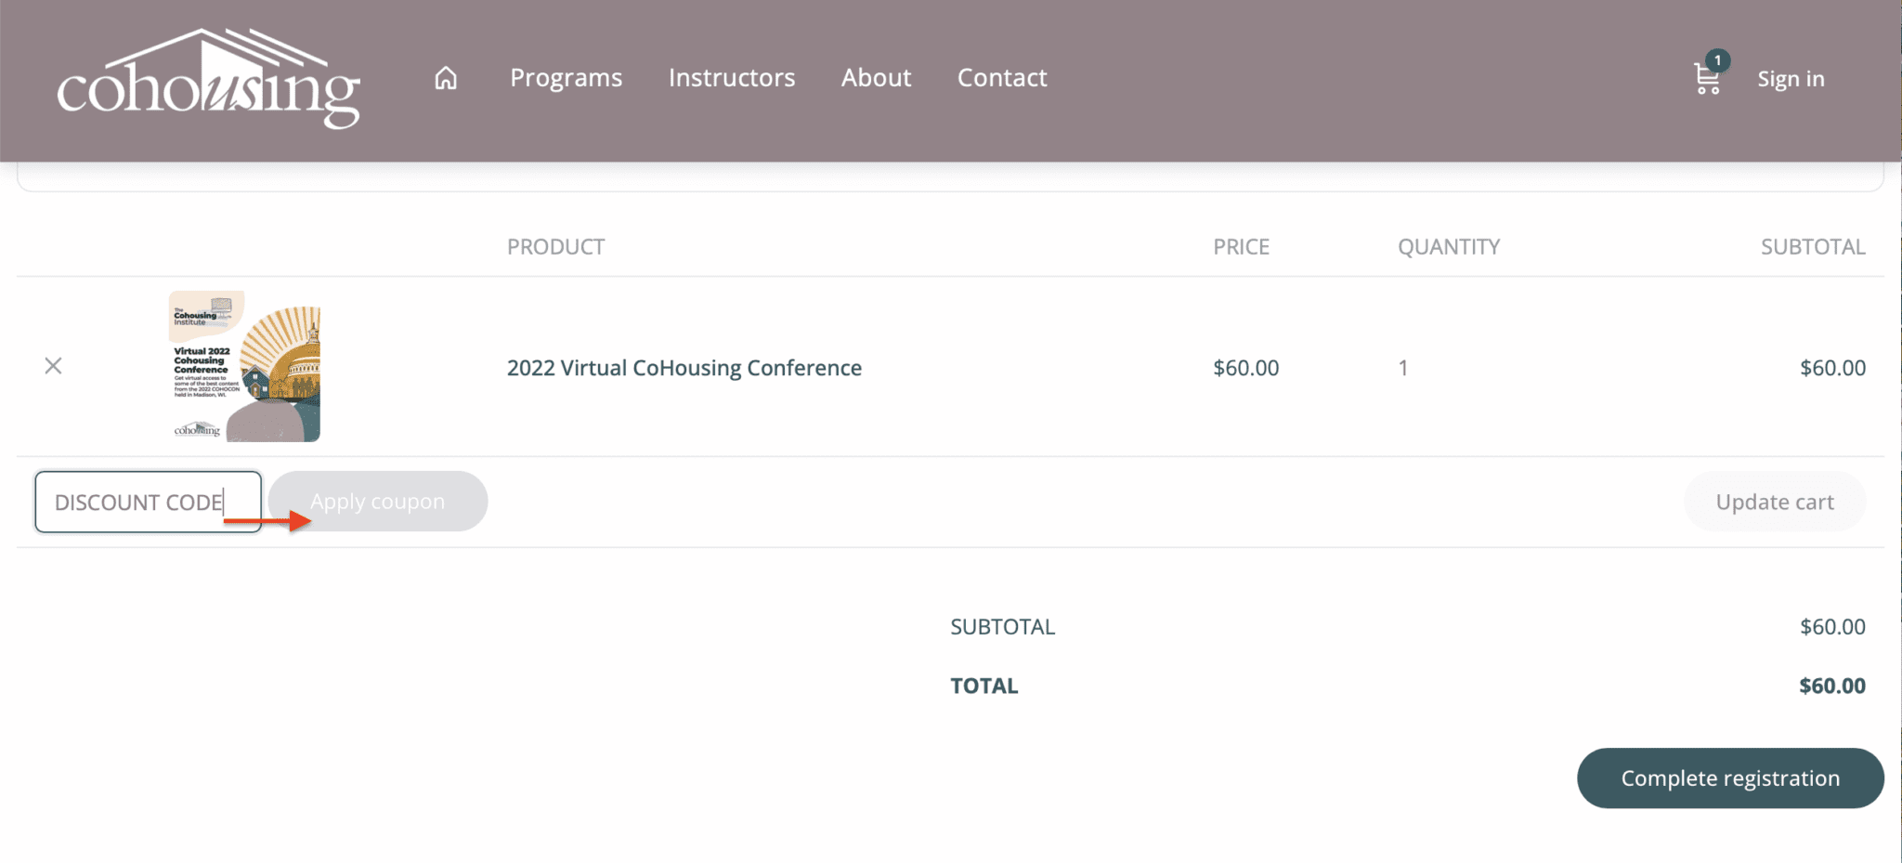Remove the conference item with X icon

pos(53,366)
